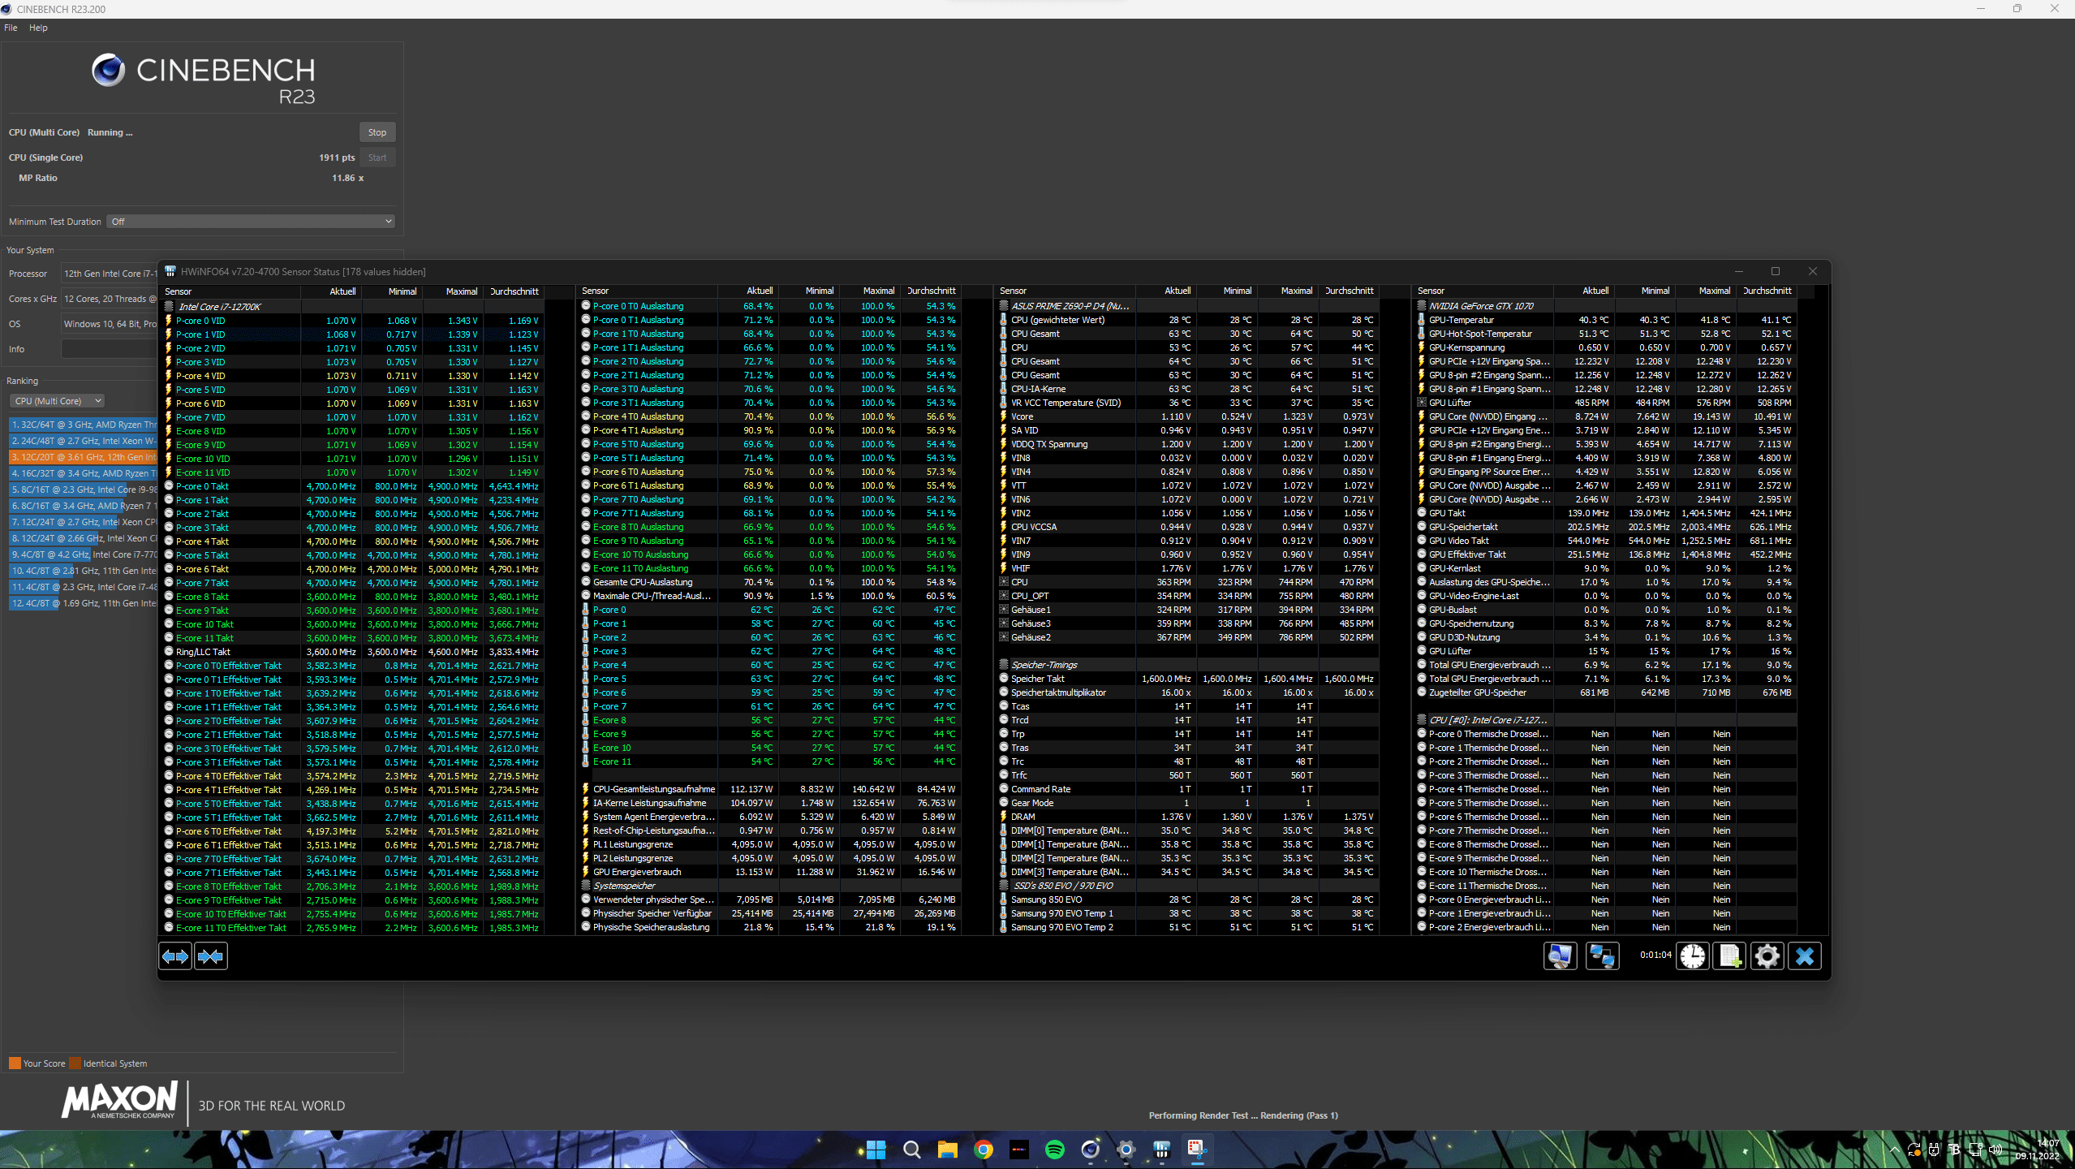Screen dimensions: 2075x1169
Task: Open CPU (Multi Core) ranking dropdown
Action: pyautogui.click(x=57, y=401)
